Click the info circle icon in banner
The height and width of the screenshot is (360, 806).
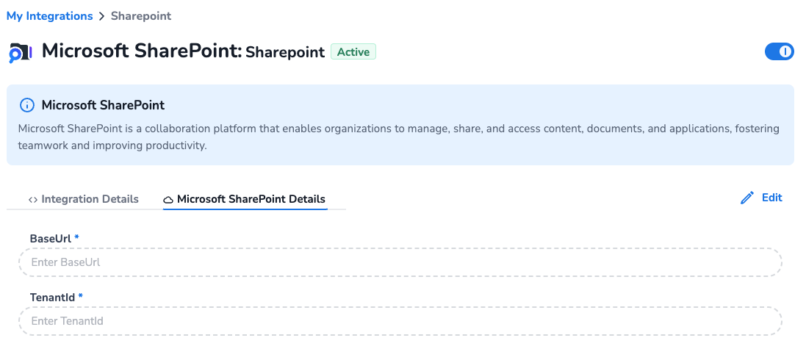point(27,105)
